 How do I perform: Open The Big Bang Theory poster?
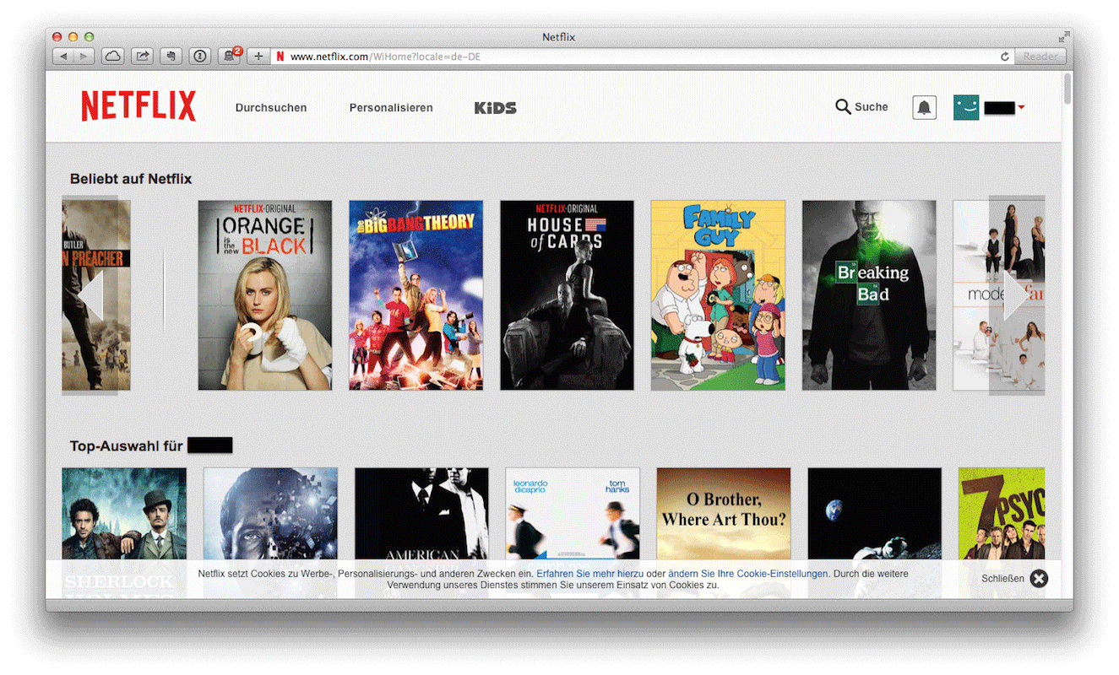(416, 295)
